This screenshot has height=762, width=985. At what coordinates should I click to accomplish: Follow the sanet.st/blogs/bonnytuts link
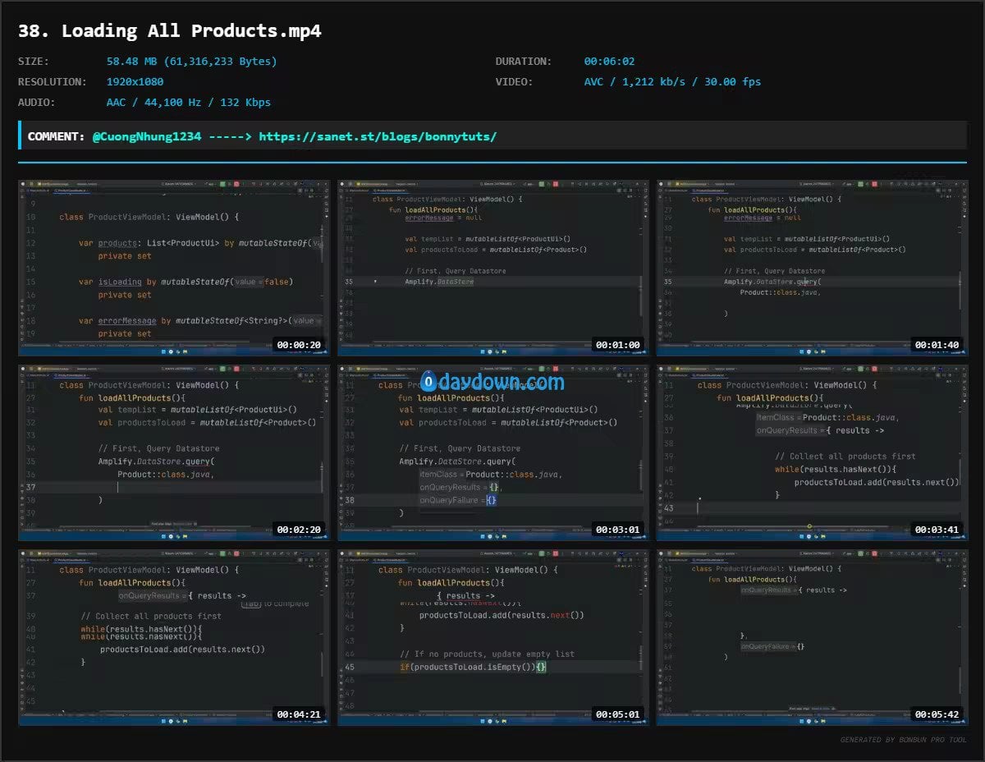click(378, 136)
